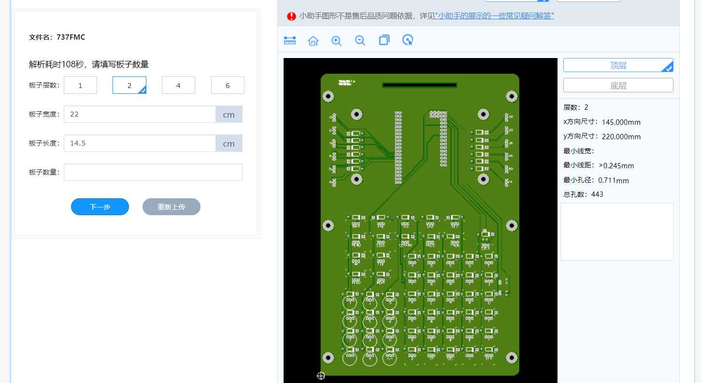Screen dimensions: 701x383
Task: Click the home icon to reset the view
Action: point(313,41)
